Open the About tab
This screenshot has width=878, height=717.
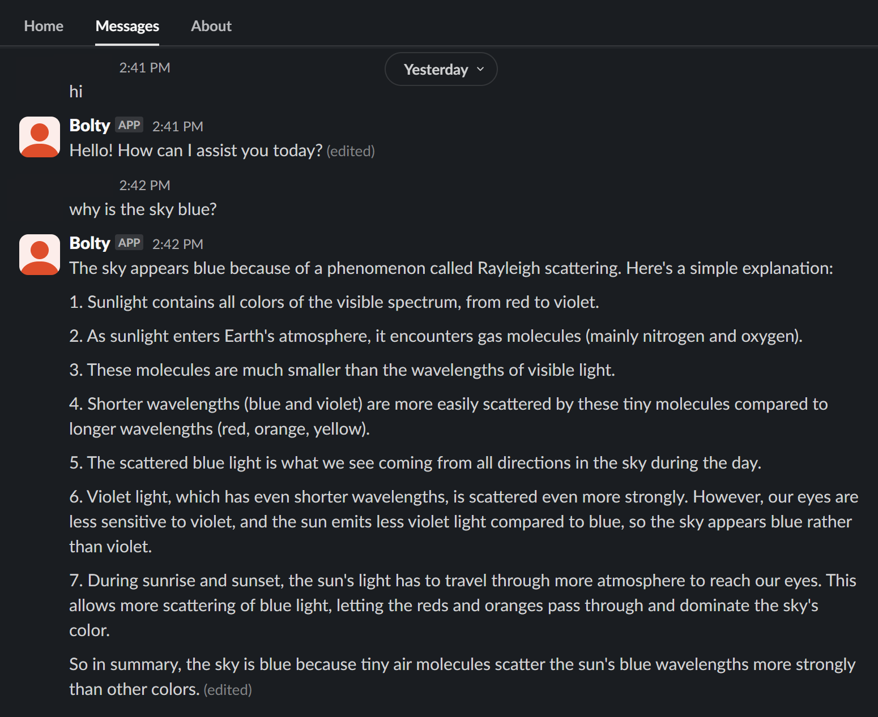pos(211,26)
